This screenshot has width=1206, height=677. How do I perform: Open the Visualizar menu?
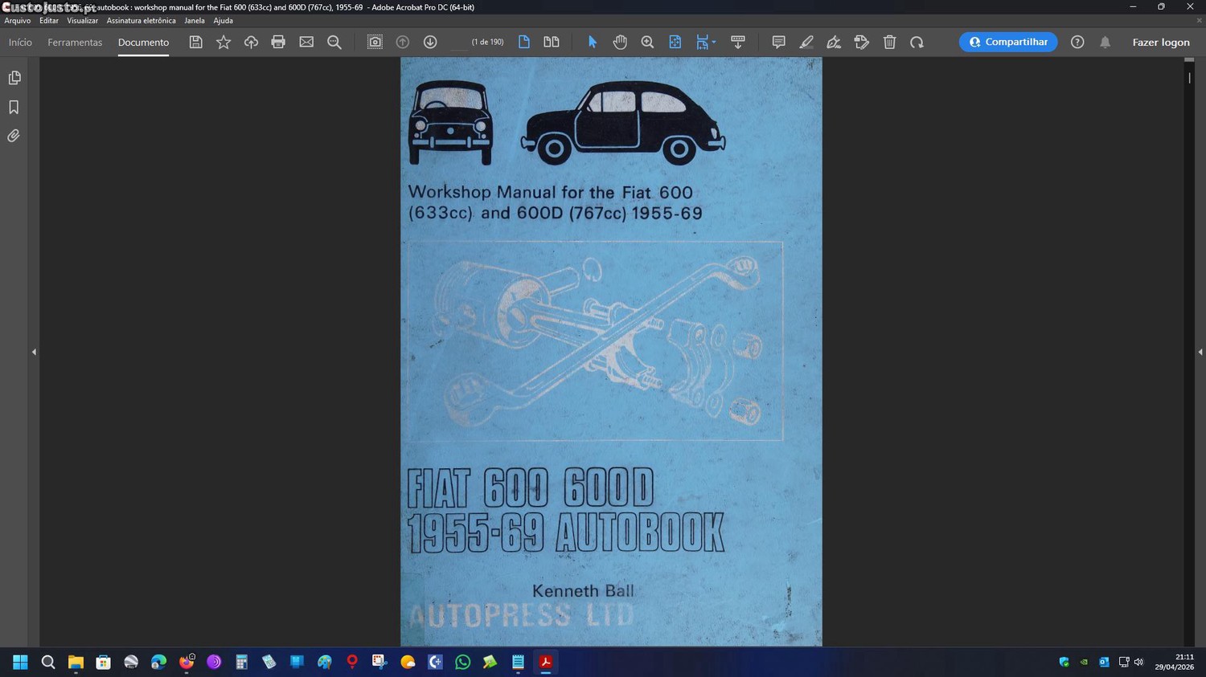point(82,21)
